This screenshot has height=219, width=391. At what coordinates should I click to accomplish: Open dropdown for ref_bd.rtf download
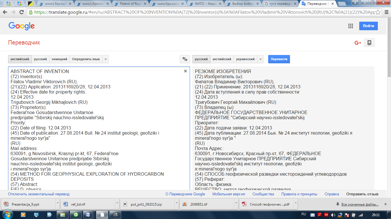point(117,204)
